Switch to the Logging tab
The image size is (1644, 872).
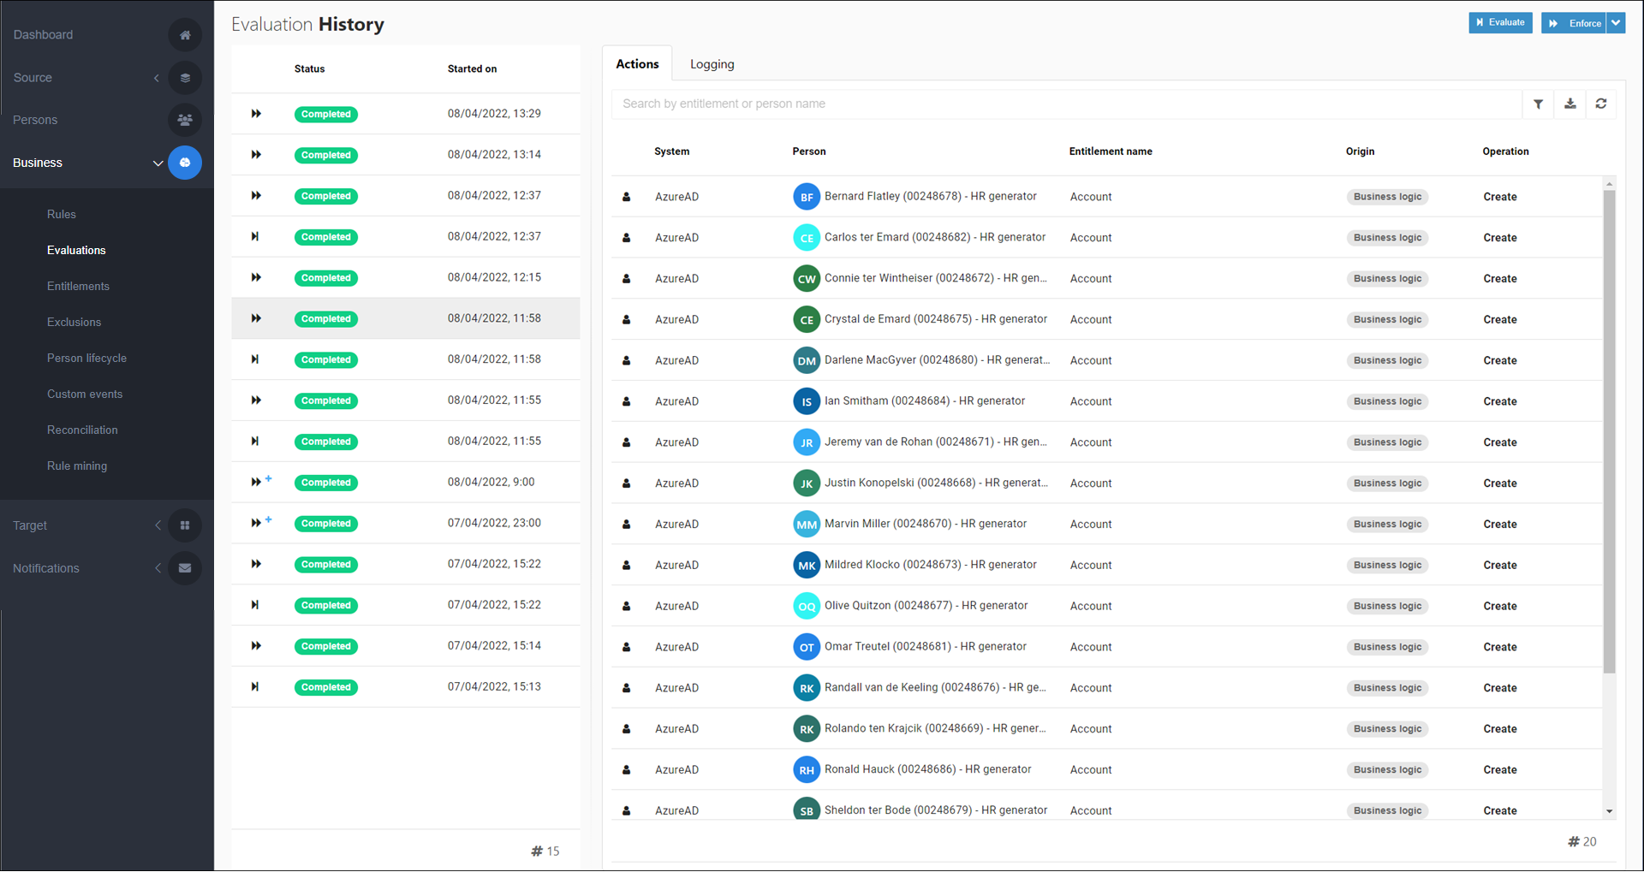tap(712, 64)
